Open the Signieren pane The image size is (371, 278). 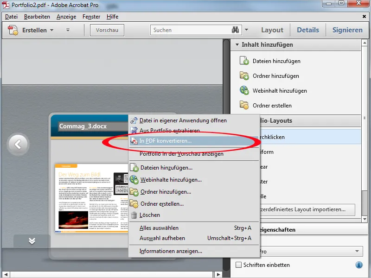coord(347,30)
